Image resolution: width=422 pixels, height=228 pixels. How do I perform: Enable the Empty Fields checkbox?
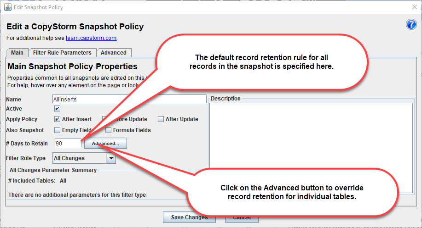click(58, 130)
